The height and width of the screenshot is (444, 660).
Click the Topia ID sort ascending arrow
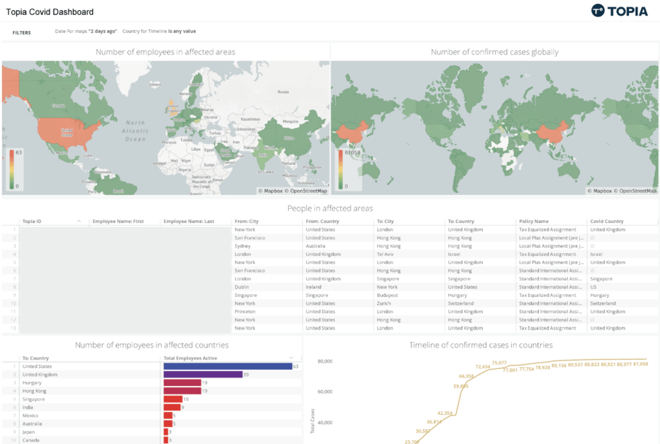(x=79, y=221)
